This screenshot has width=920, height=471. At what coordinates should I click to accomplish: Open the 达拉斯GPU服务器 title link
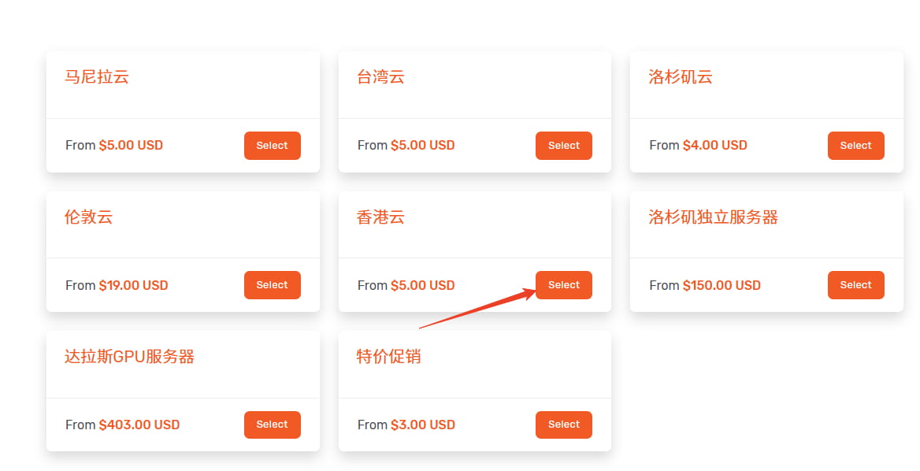coord(129,357)
